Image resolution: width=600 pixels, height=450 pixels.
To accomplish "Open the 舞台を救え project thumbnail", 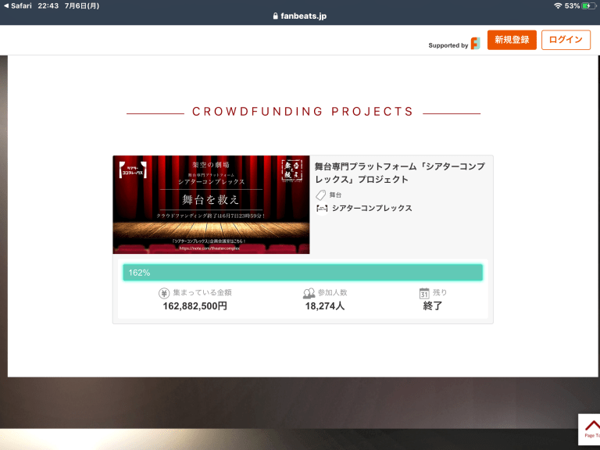I will tap(211, 205).
